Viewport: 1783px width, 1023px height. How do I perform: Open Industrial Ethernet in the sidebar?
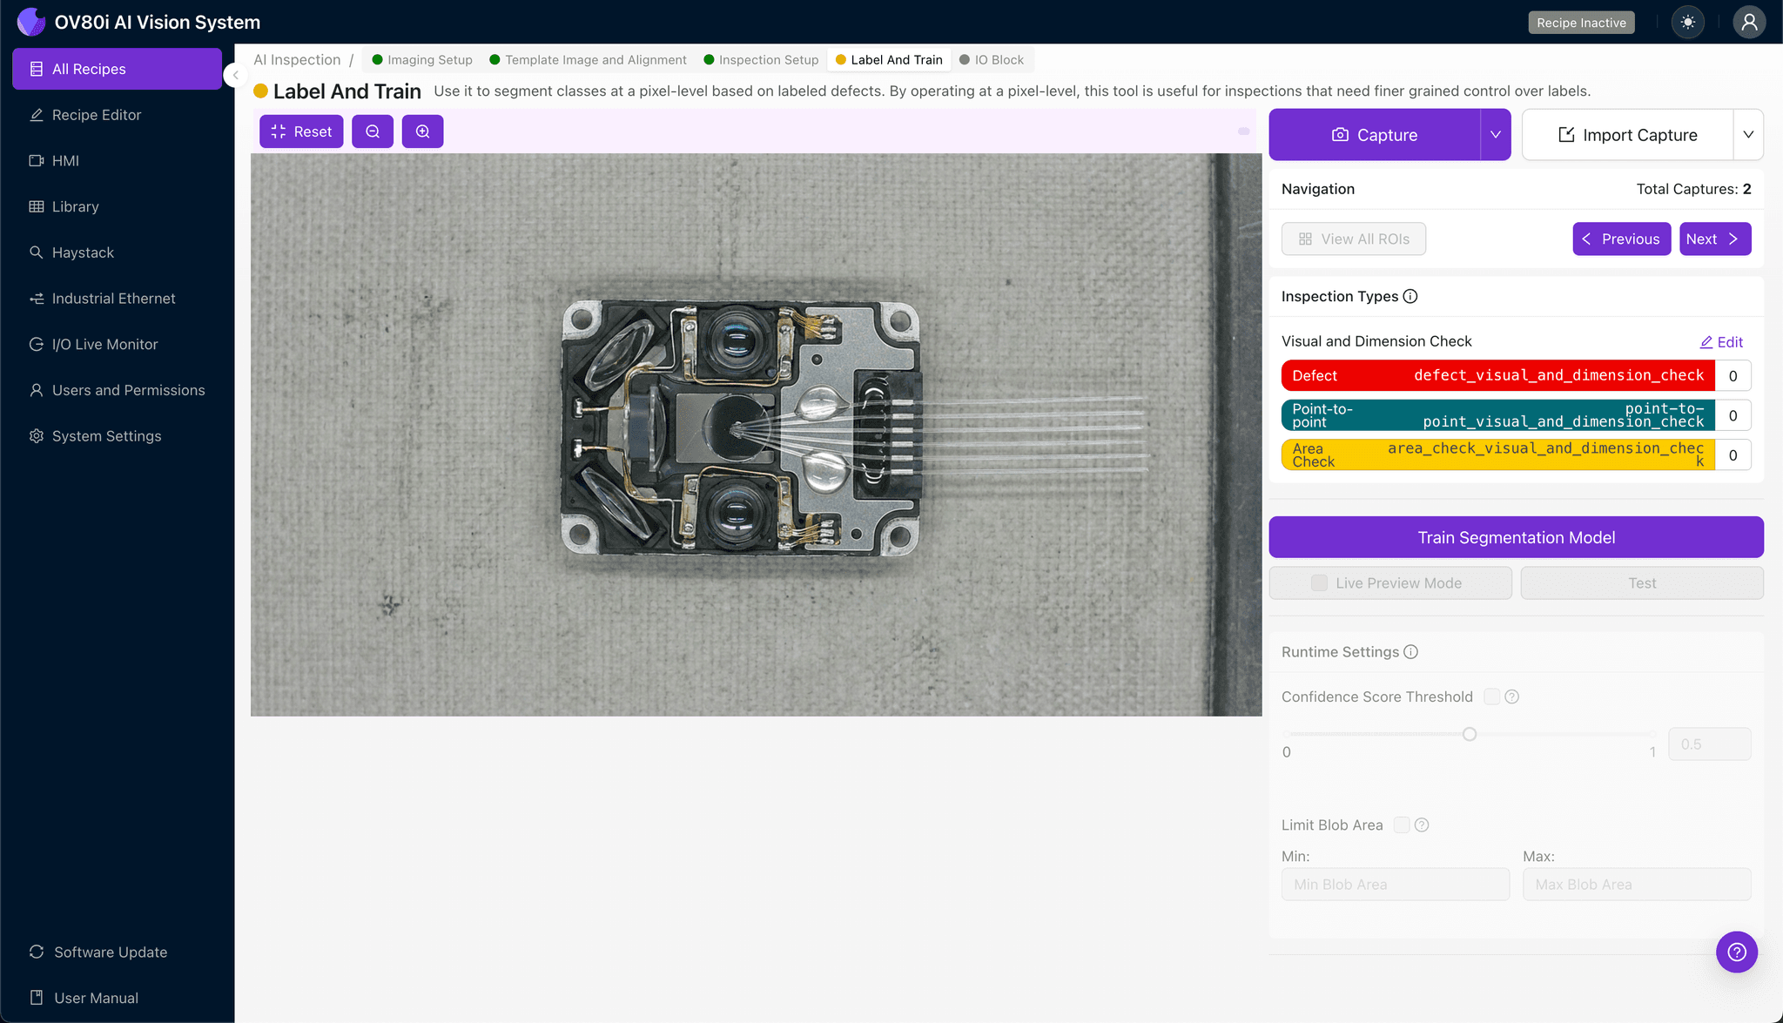(x=113, y=299)
